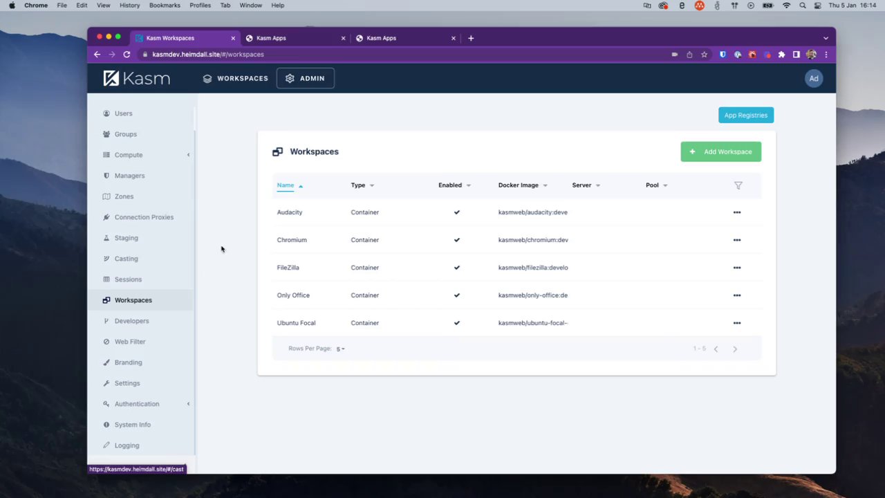The height and width of the screenshot is (498, 885).
Task: Open the Users sidebar icon
Action: coord(106,113)
